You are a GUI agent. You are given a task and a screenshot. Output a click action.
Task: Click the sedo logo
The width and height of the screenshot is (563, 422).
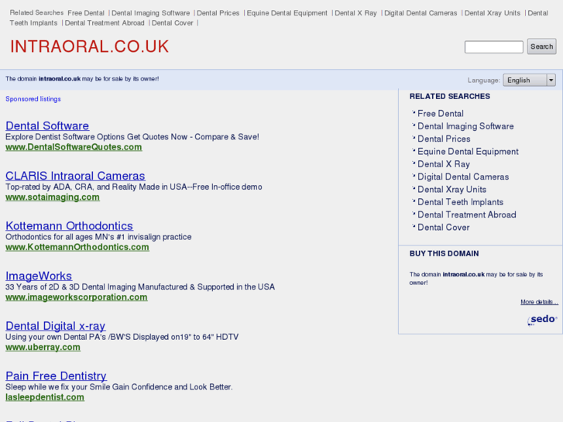(x=542, y=319)
